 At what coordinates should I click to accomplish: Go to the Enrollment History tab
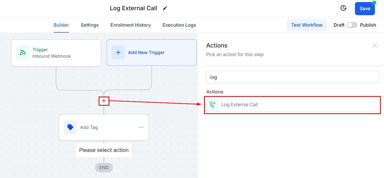click(x=131, y=25)
